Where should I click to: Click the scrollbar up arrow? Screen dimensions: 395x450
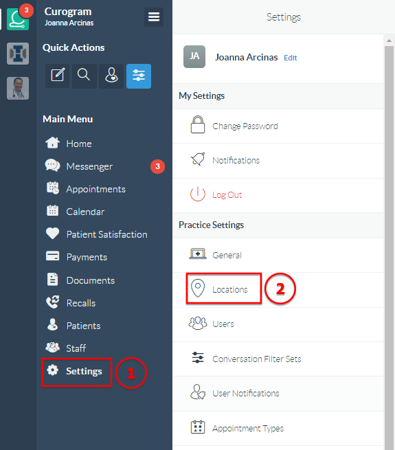389,41
